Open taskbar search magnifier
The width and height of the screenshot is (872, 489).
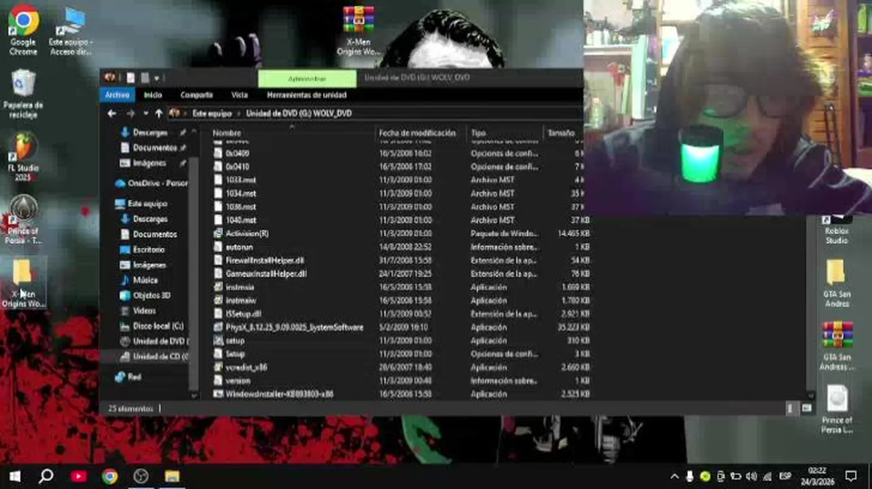pyautogui.click(x=46, y=476)
